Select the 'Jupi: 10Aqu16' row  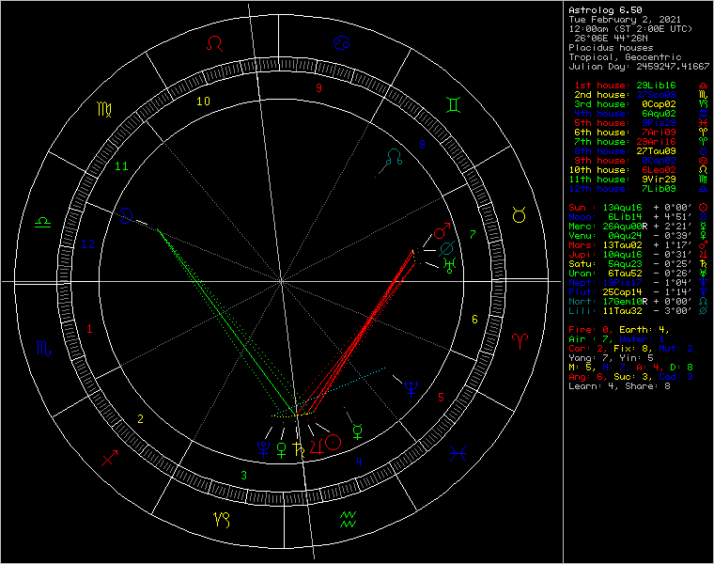638,255
